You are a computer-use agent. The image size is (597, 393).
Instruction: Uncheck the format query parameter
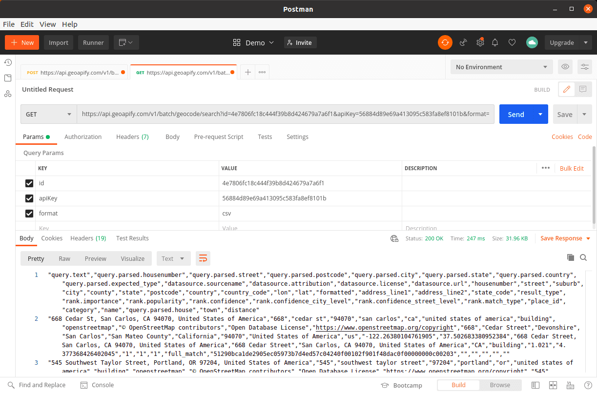tap(29, 214)
